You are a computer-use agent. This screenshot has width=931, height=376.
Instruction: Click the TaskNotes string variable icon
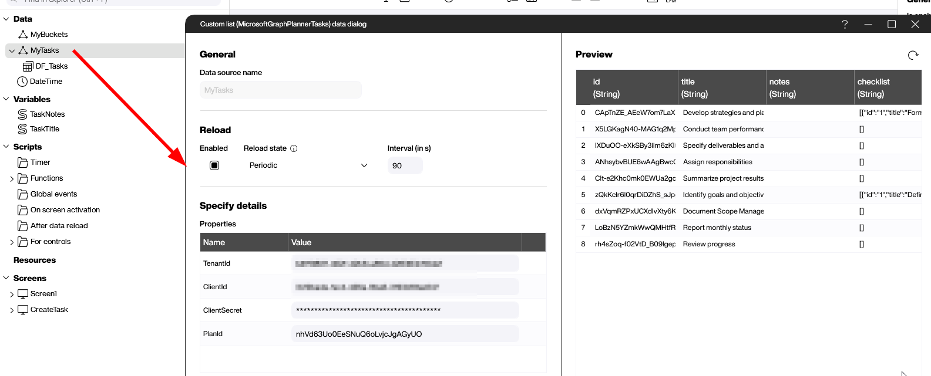tap(22, 114)
